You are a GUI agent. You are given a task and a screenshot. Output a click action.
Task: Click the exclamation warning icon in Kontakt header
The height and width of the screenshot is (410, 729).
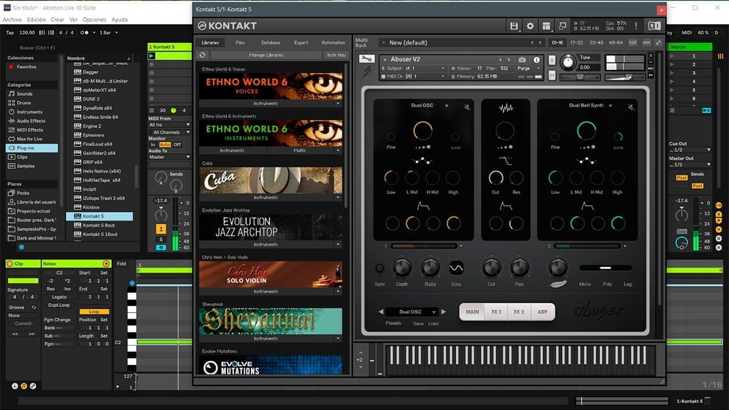click(637, 26)
